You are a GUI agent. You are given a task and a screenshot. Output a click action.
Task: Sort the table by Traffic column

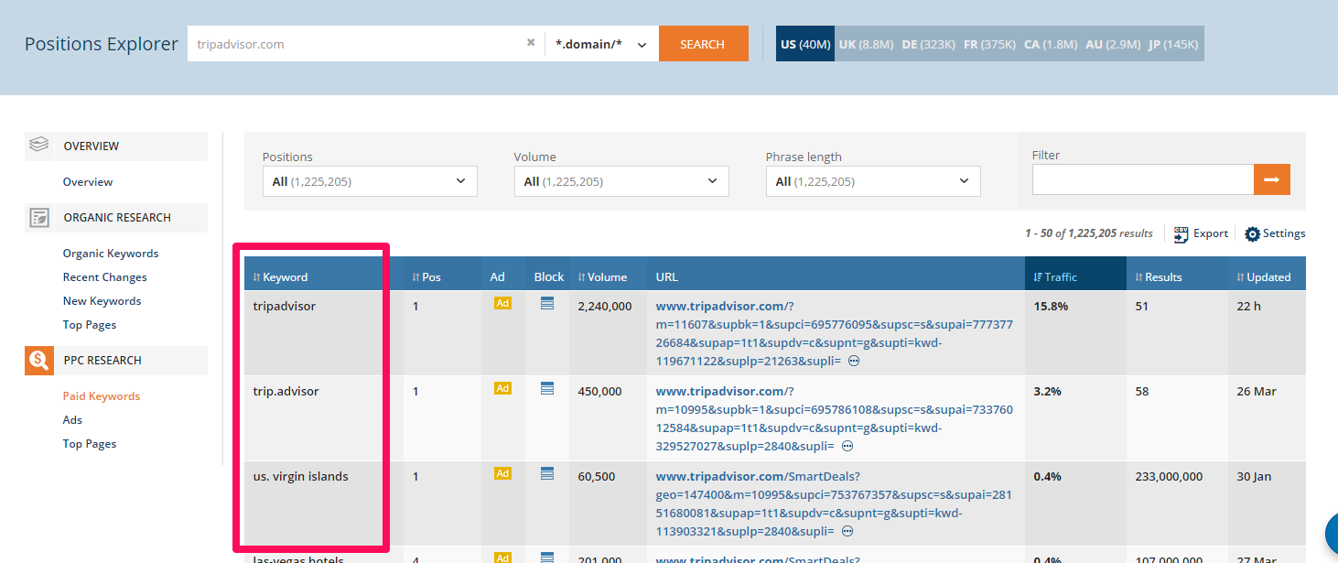[1055, 277]
